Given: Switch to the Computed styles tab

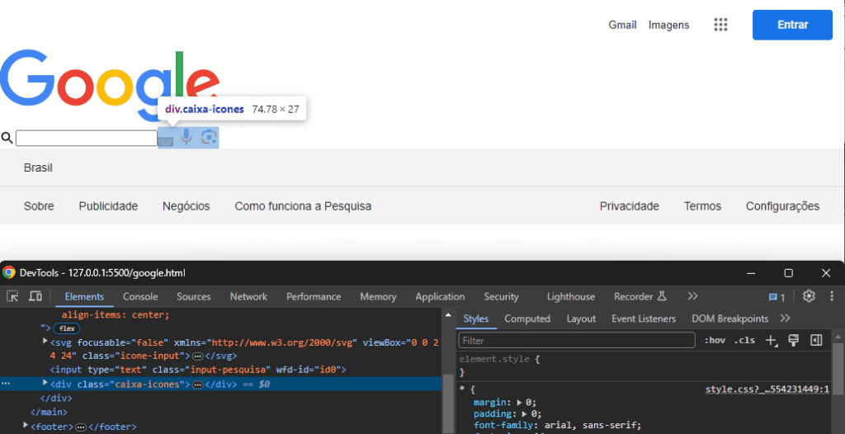Looking at the screenshot, I should coord(527,318).
